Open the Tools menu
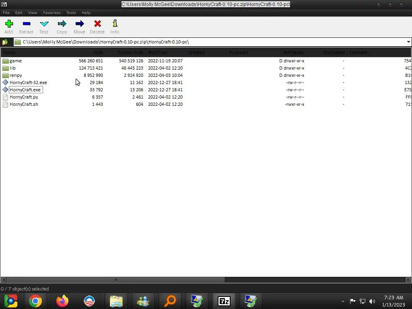Viewport: 412px width, 309px height. (71, 12)
